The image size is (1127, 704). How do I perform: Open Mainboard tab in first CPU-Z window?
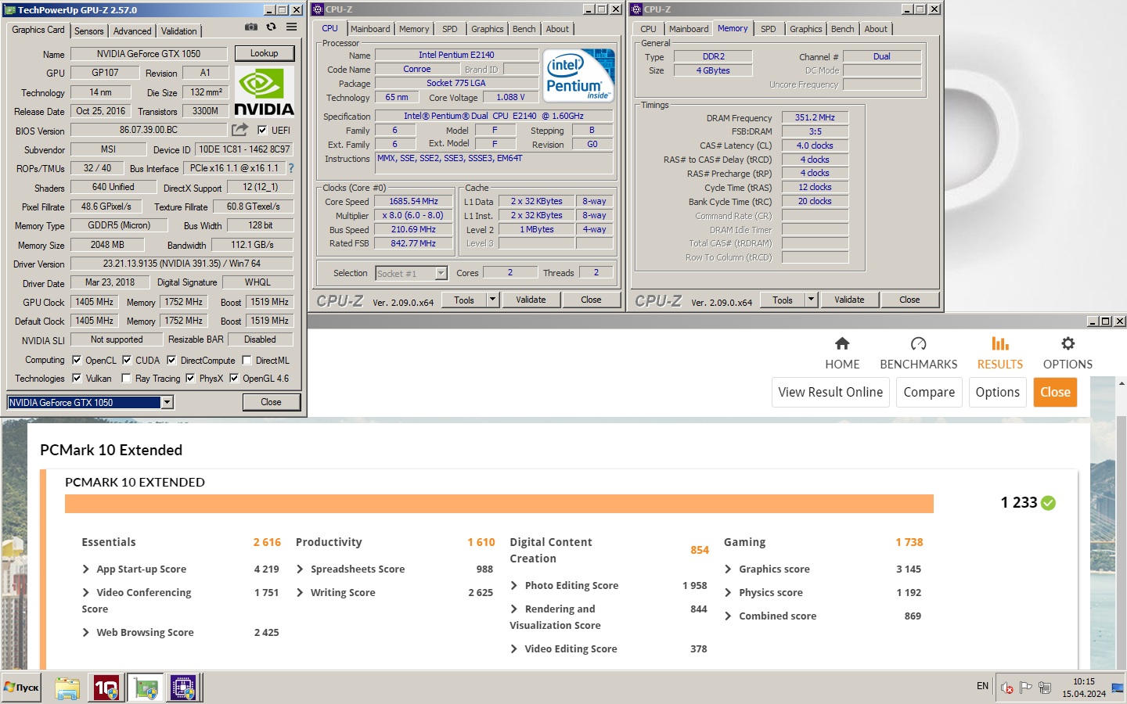(x=370, y=29)
